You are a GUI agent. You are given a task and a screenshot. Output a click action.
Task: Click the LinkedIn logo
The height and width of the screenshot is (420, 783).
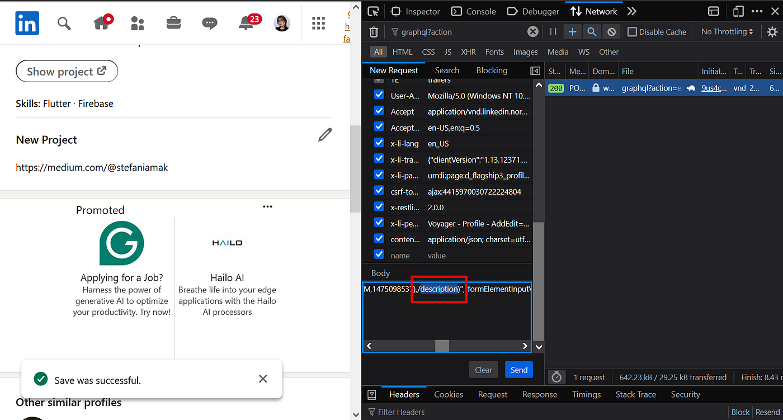27,23
